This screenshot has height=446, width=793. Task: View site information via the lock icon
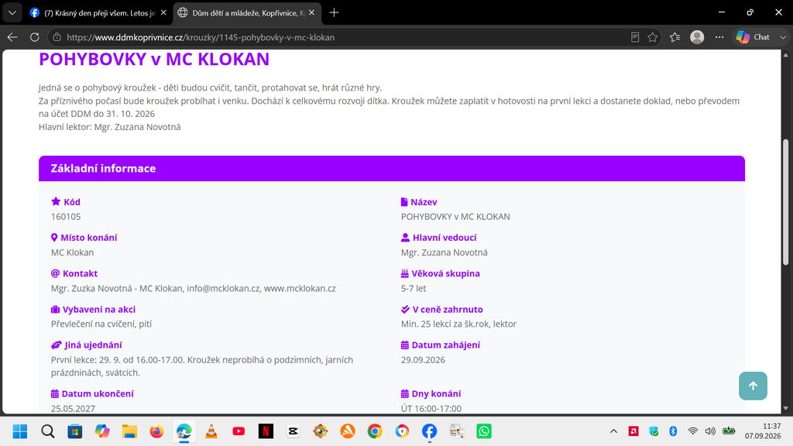pyautogui.click(x=57, y=37)
